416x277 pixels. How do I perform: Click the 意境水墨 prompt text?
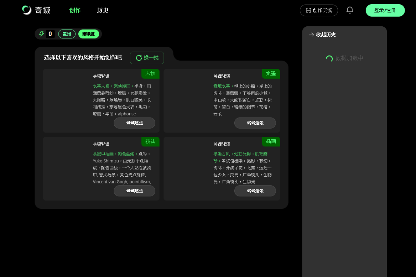224,86
